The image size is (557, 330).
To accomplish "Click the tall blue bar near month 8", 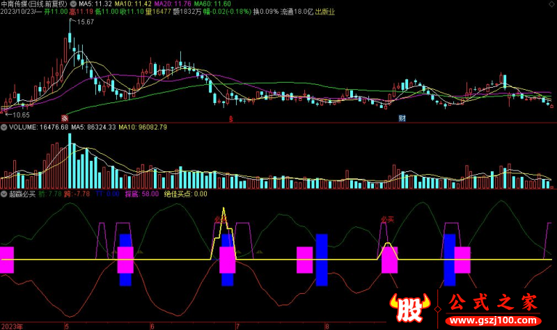I will coord(322,260).
